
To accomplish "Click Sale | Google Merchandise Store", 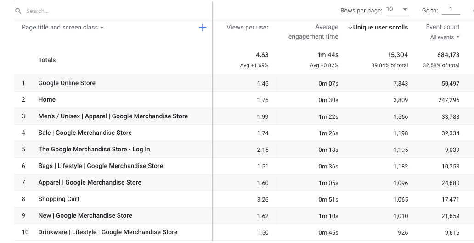I will click(85, 133).
